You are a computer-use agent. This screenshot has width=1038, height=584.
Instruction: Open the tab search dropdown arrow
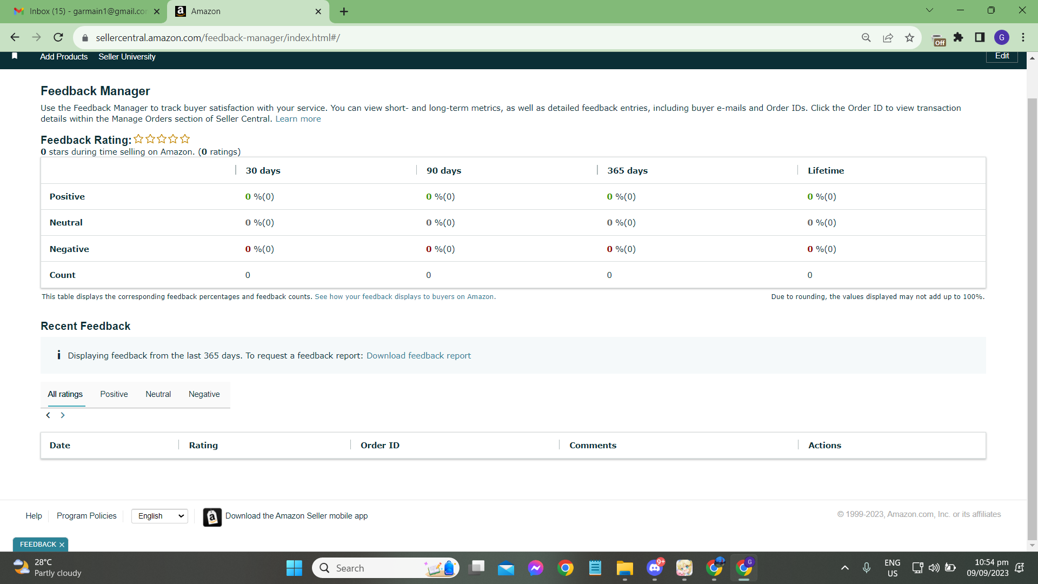coord(929,10)
